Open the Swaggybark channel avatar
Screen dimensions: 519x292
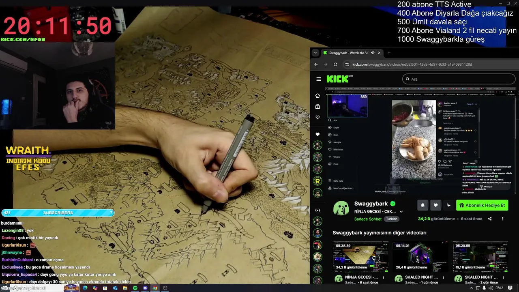341,208
